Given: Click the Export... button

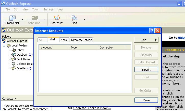Looking at the screenshot, I should click(x=146, y=77).
